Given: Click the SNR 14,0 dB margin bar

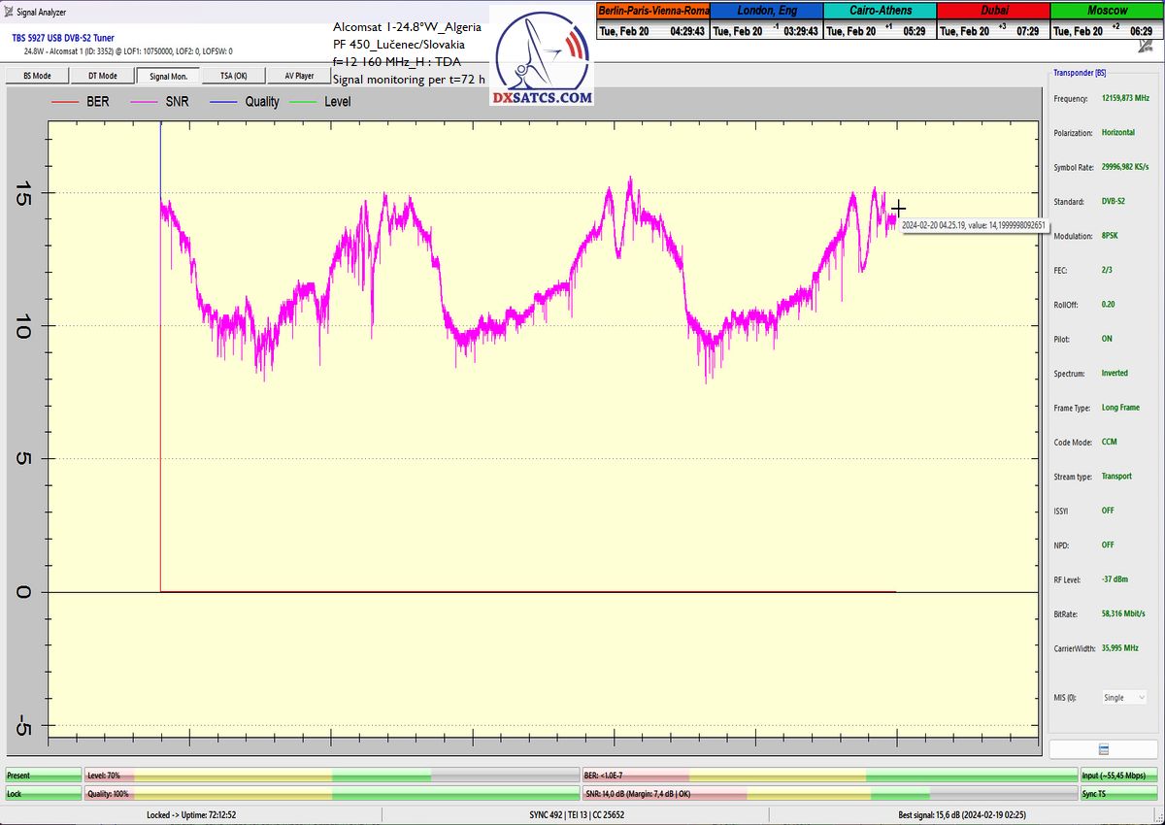Looking at the screenshot, I should click(828, 793).
